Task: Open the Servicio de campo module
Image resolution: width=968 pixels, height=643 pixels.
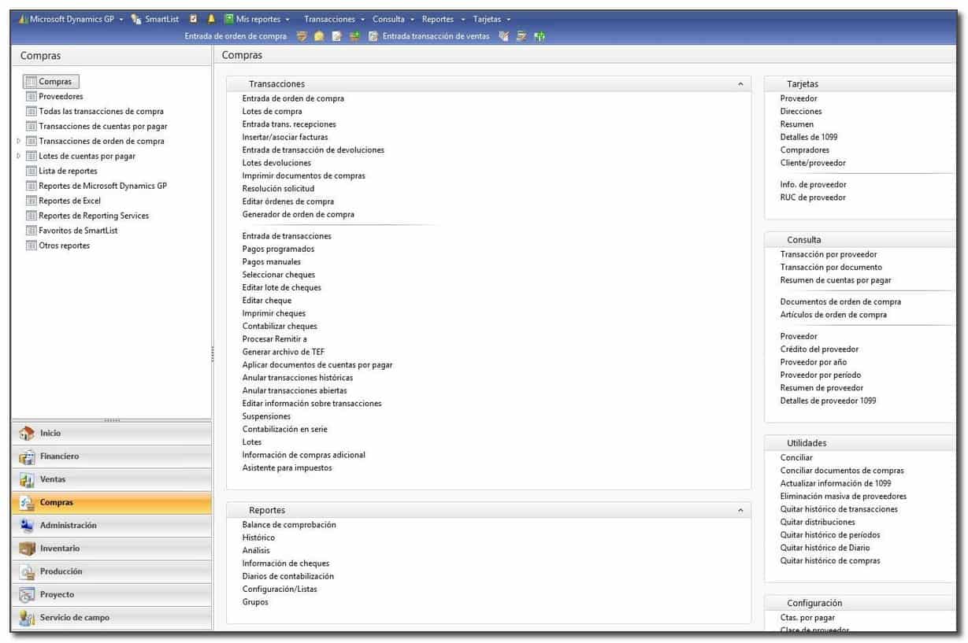Action: pyautogui.click(x=28, y=619)
